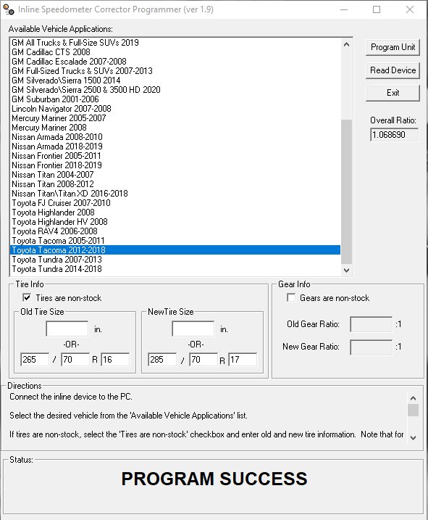This screenshot has height=520, width=428.
Task: Toggle the 'Tires are non-stock' checkbox
Action: click(27, 297)
